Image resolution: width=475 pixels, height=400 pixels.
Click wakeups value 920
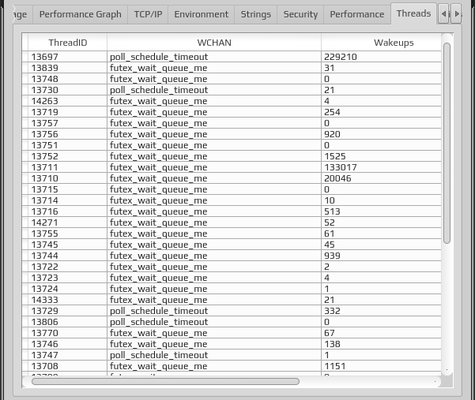point(332,134)
